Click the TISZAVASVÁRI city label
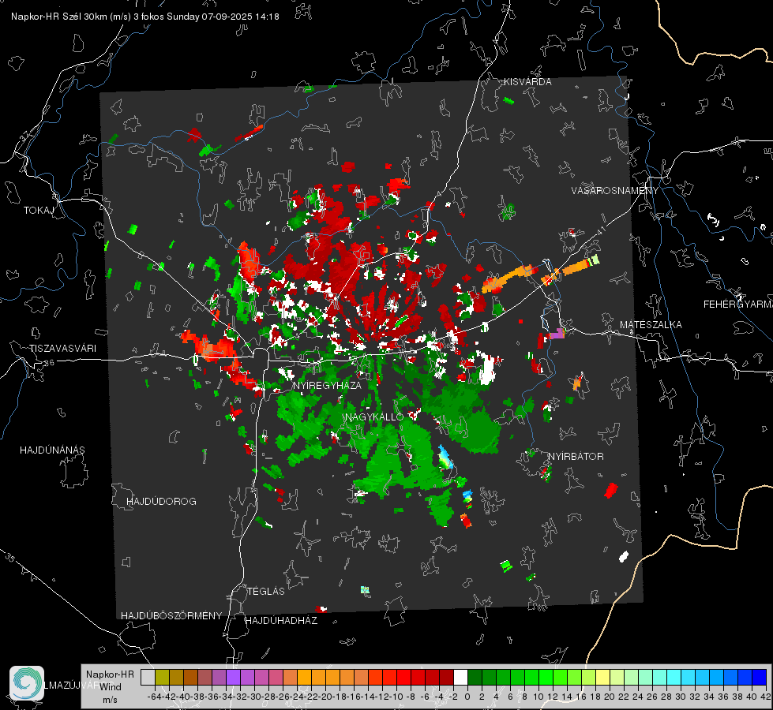 [x=62, y=349]
